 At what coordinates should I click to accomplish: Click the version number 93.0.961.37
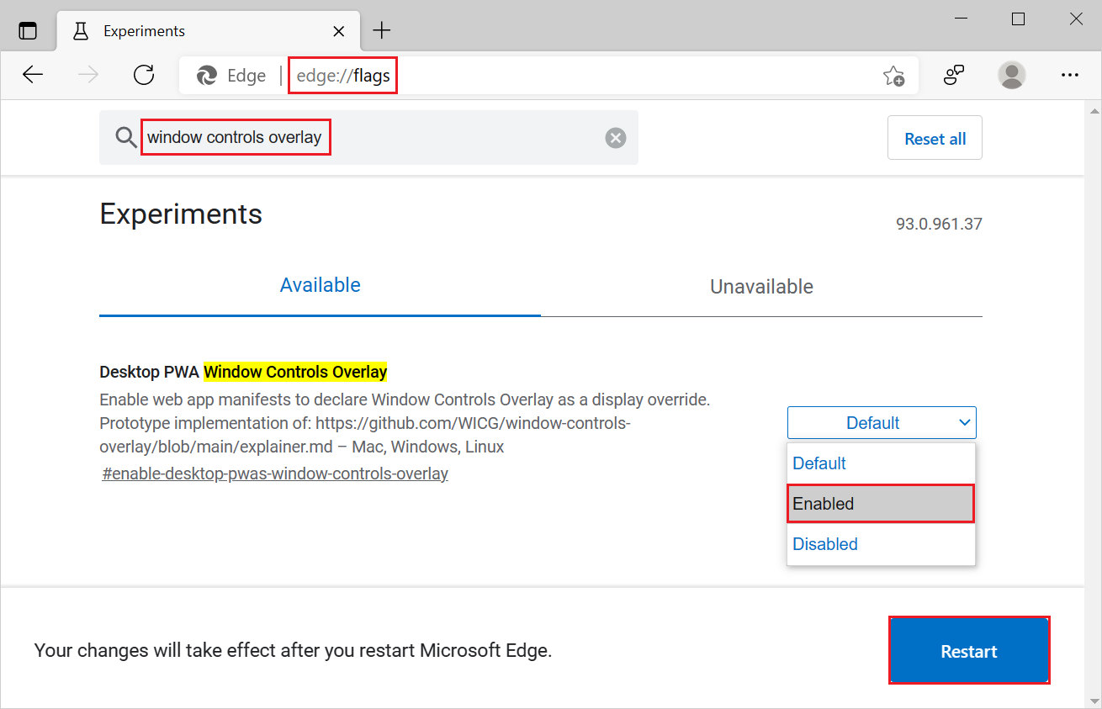pos(939,225)
